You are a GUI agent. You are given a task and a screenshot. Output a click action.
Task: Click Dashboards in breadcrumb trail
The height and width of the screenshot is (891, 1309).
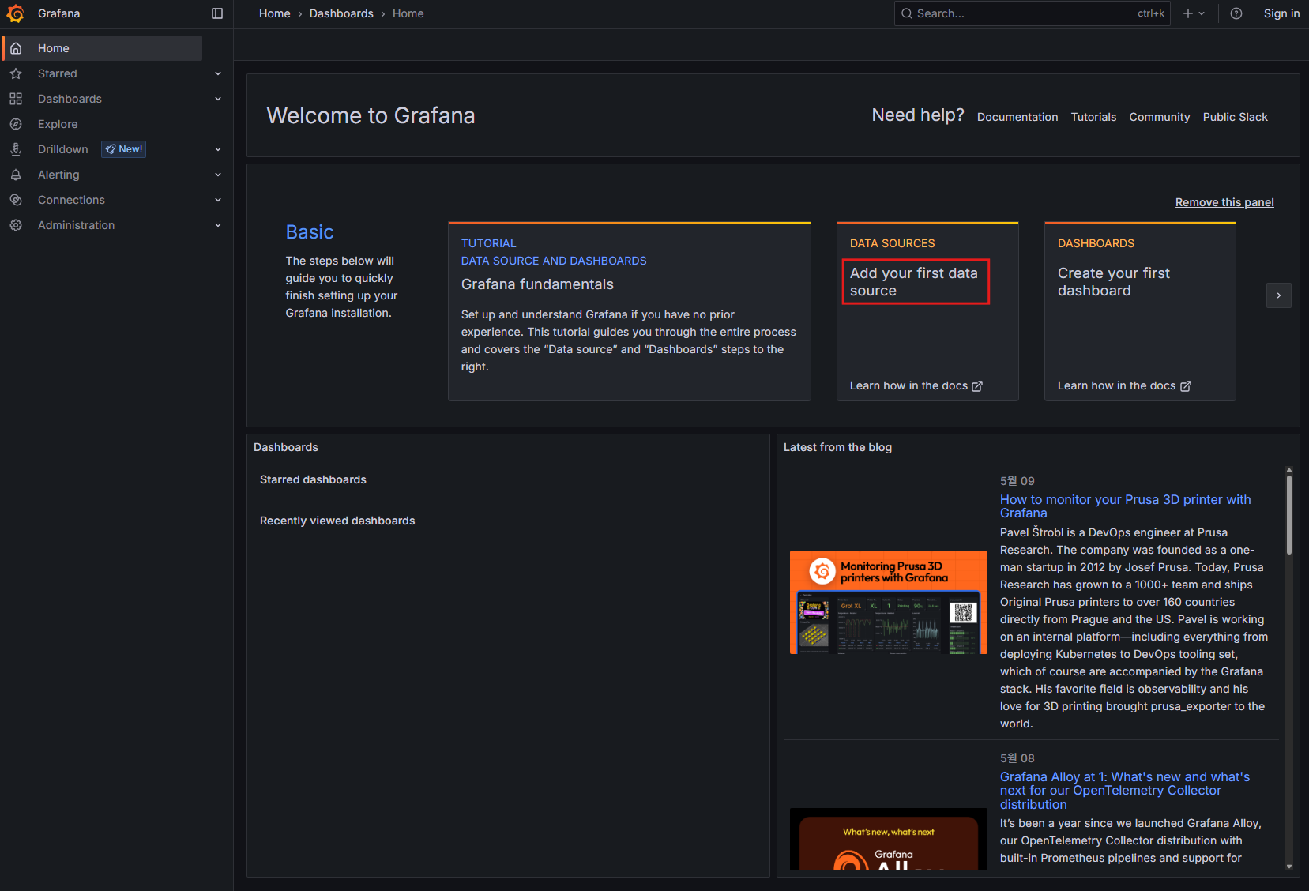click(x=341, y=13)
